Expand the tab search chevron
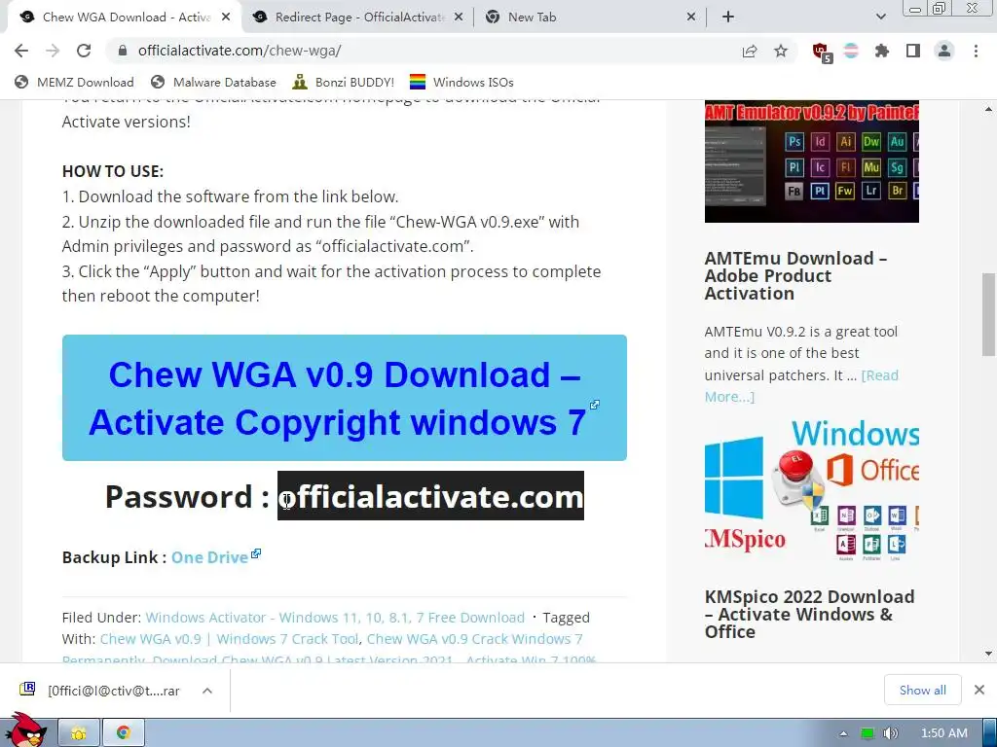 click(x=880, y=18)
